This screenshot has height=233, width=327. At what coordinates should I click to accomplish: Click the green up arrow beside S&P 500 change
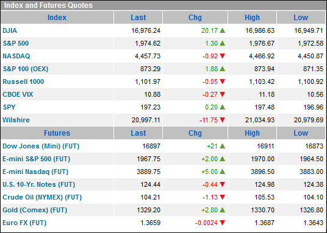(222, 43)
